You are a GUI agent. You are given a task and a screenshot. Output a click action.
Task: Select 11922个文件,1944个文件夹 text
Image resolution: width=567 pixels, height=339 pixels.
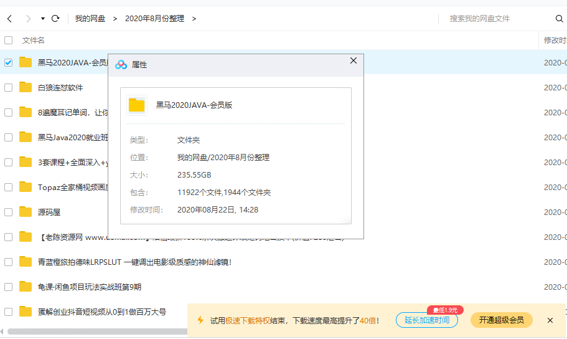(x=224, y=193)
